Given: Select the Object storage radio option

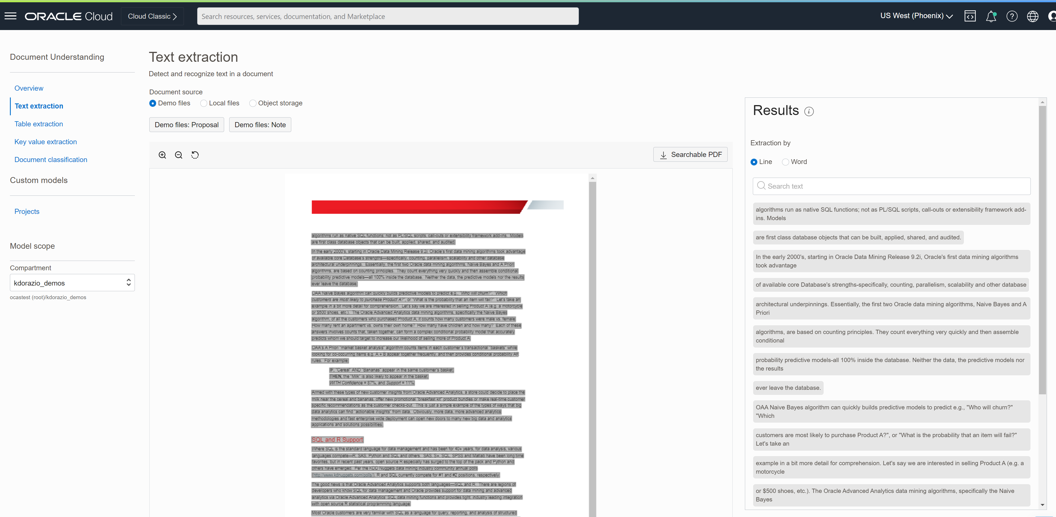Looking at the screenshot, I should click(253, 103).
